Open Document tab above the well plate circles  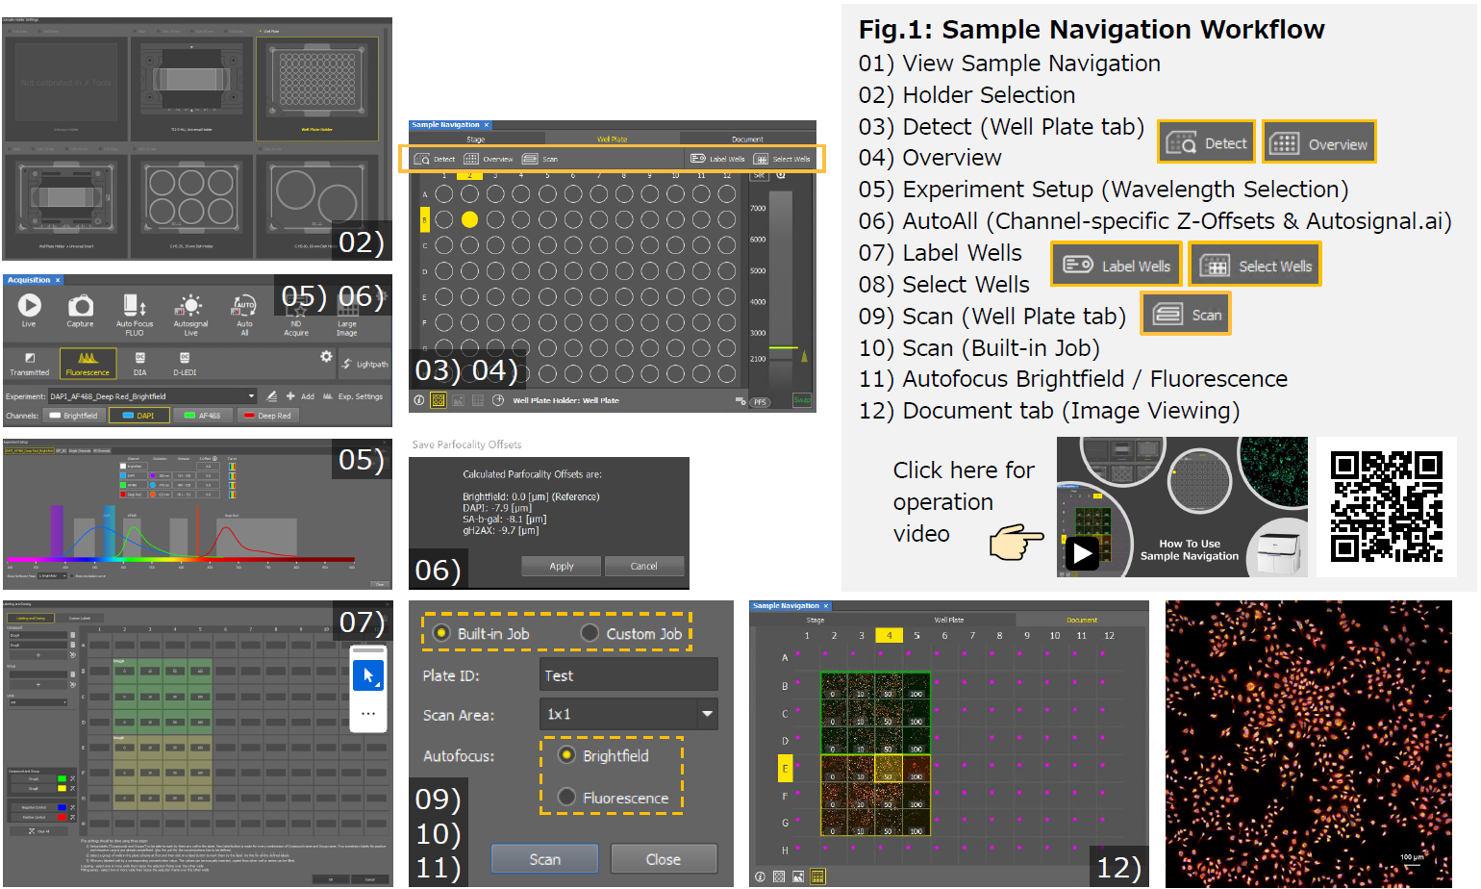(x=747, y=140)
